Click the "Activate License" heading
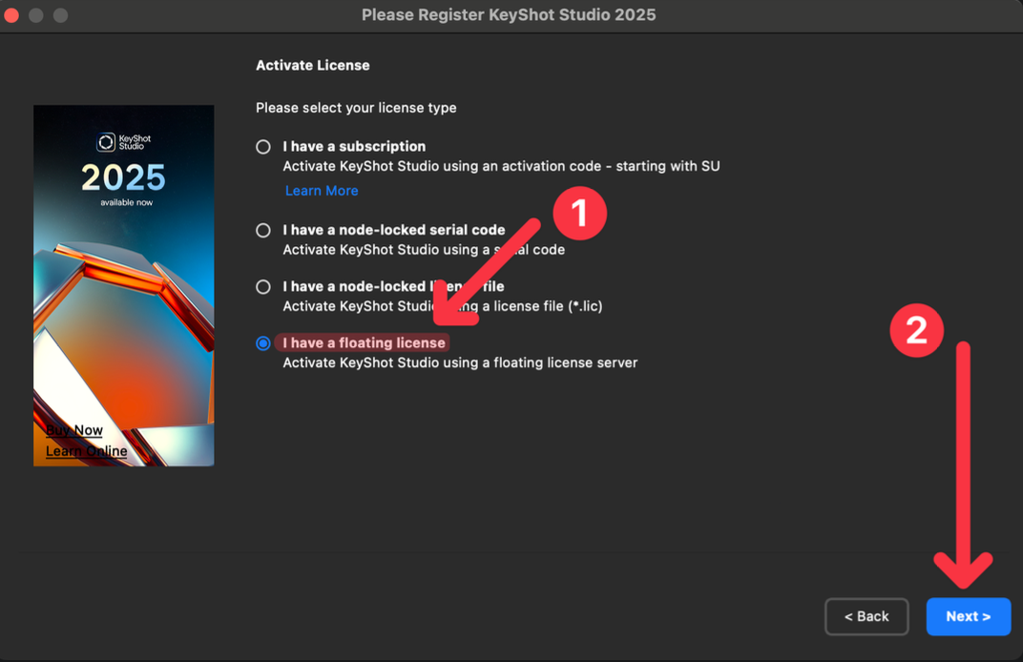This screenshot has height=662, width=1023. 312,66
